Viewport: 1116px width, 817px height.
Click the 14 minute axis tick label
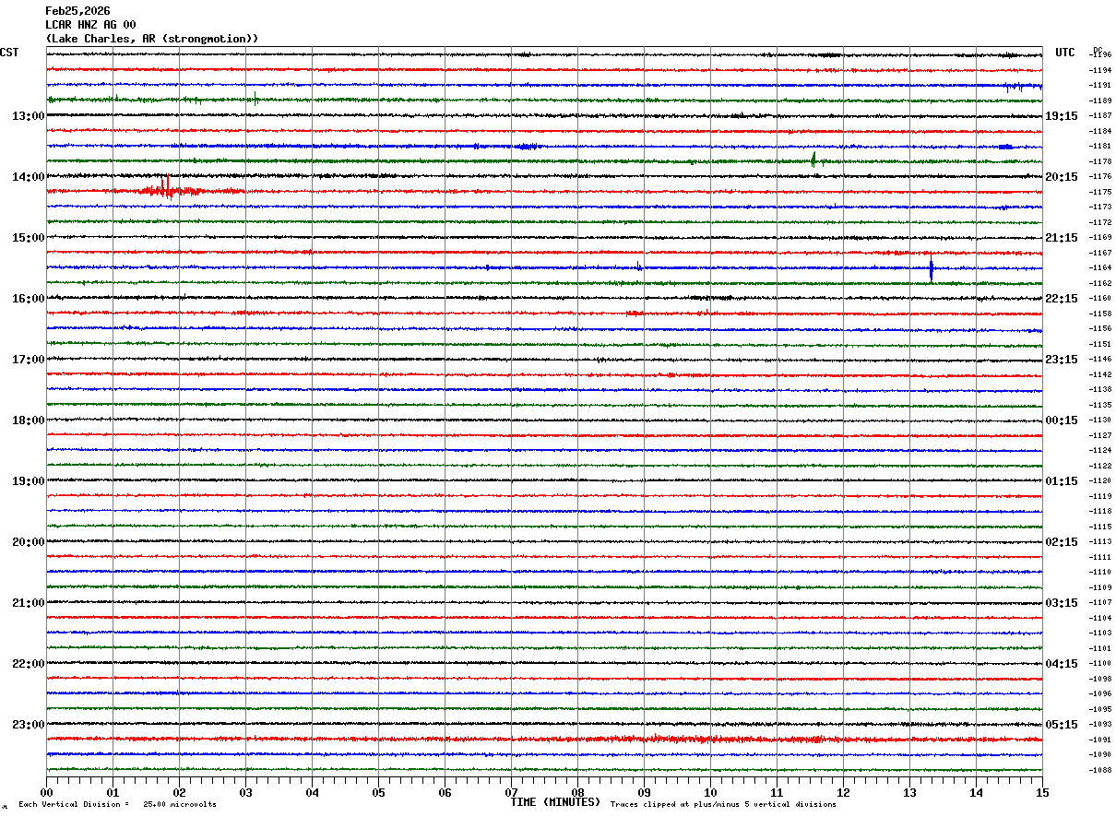point(976,792)
